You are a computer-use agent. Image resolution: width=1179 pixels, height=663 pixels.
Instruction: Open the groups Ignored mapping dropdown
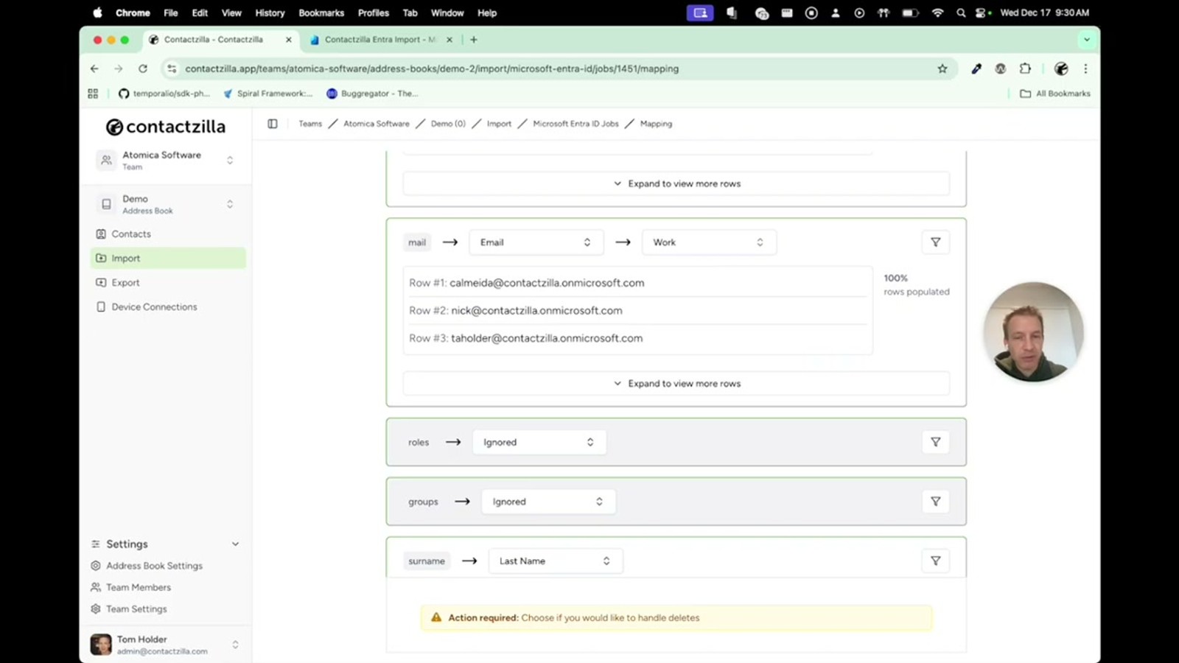point(548,502)
